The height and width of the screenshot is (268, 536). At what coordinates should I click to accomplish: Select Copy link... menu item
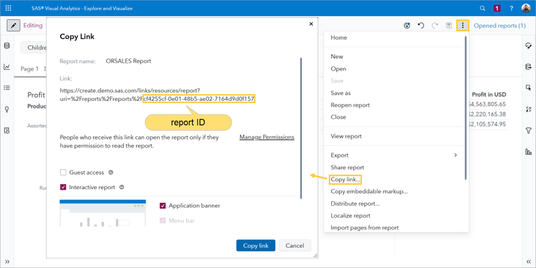click(x=346, y=180)
